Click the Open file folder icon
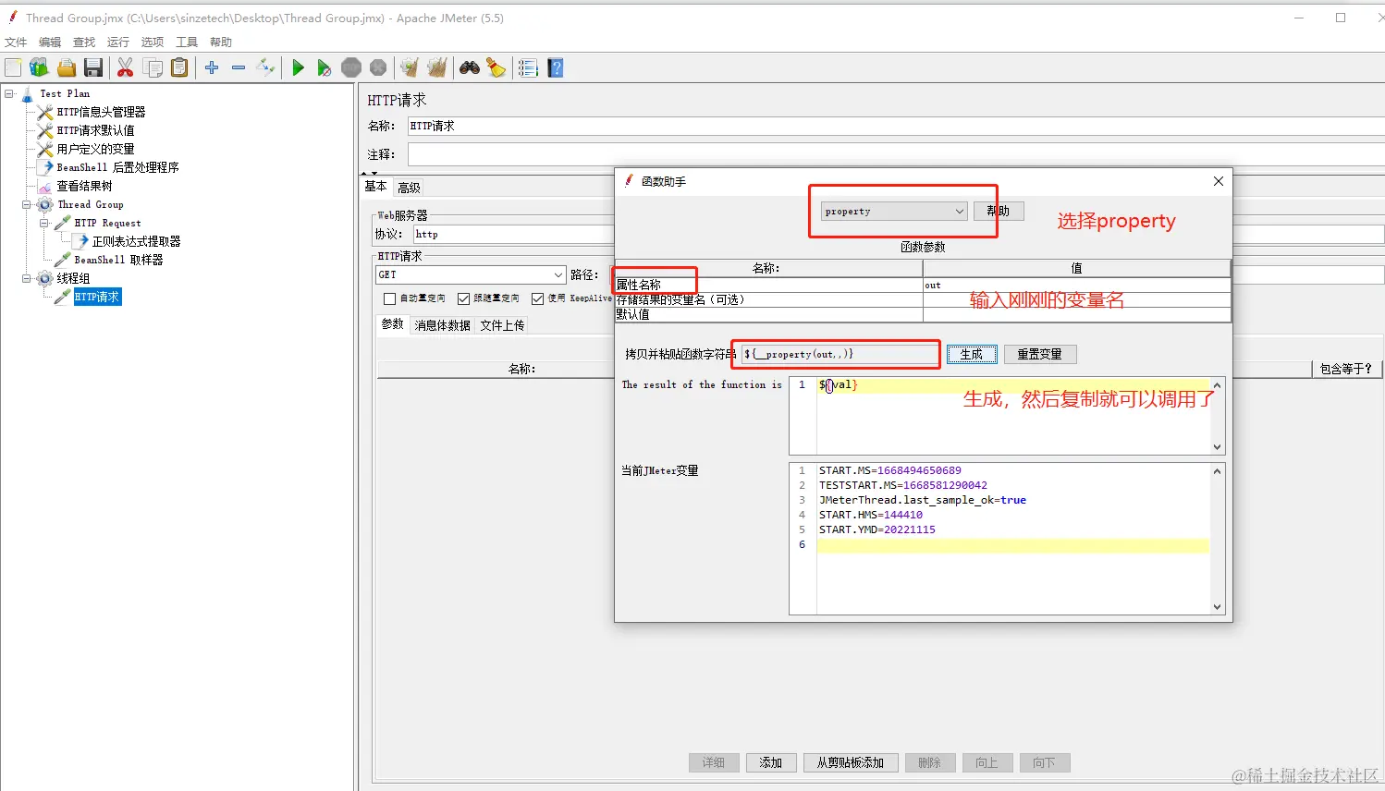The height and width of the screenshot is (791, 1385). (x=66, y=67)
